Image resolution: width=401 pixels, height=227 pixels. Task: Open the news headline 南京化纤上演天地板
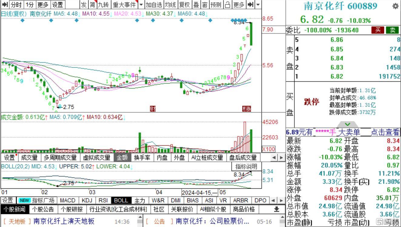64,222
